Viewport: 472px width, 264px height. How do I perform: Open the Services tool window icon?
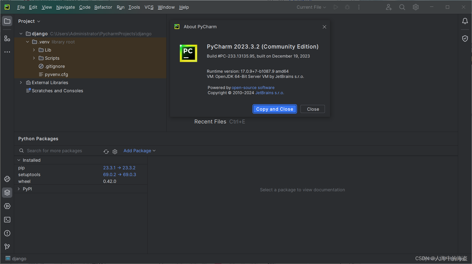point(7,206)
